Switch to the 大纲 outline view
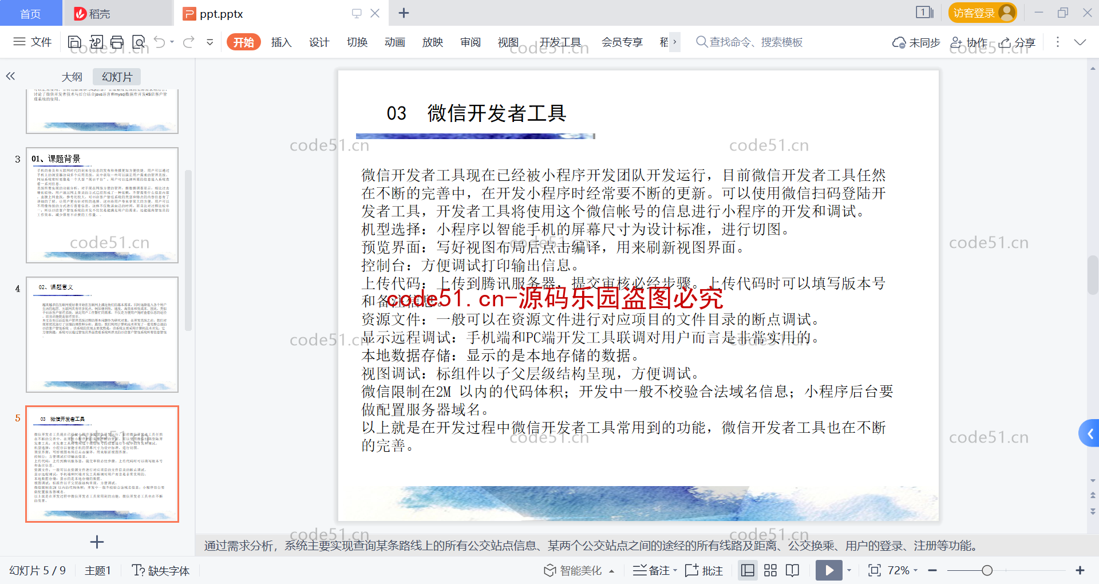 click(x=72, y=77)
